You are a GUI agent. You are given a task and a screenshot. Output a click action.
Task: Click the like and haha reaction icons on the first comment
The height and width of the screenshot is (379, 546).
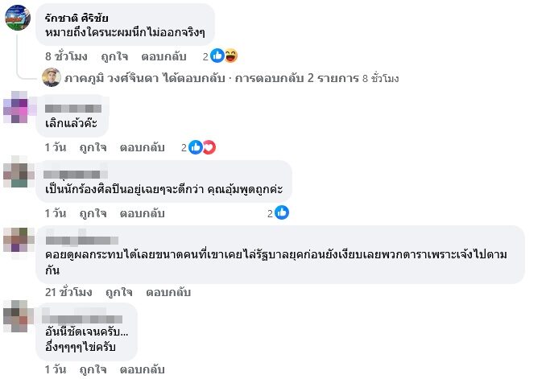tap(225, 56)
